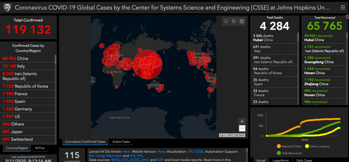Select 7 755 Republic of Korea row
This screenshot has height=162, width=349.
tap(28, 86)
